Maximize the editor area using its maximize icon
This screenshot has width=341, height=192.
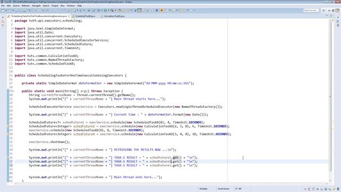331,16
